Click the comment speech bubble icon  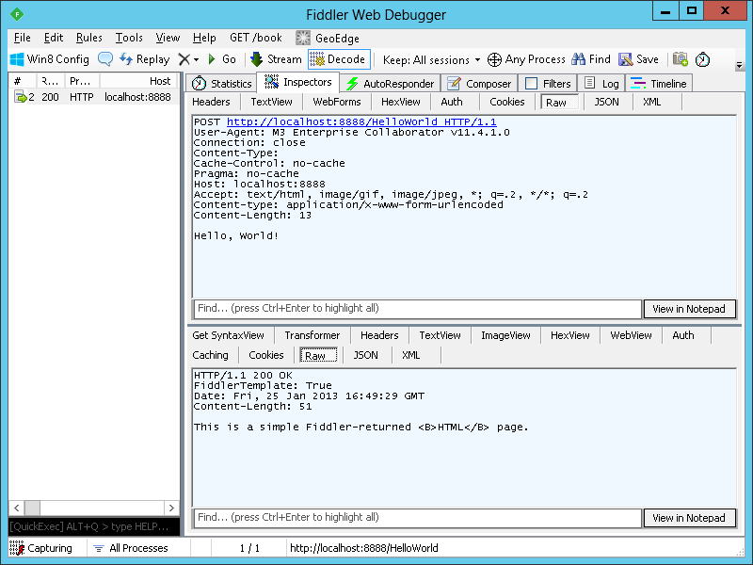(105, 59)
